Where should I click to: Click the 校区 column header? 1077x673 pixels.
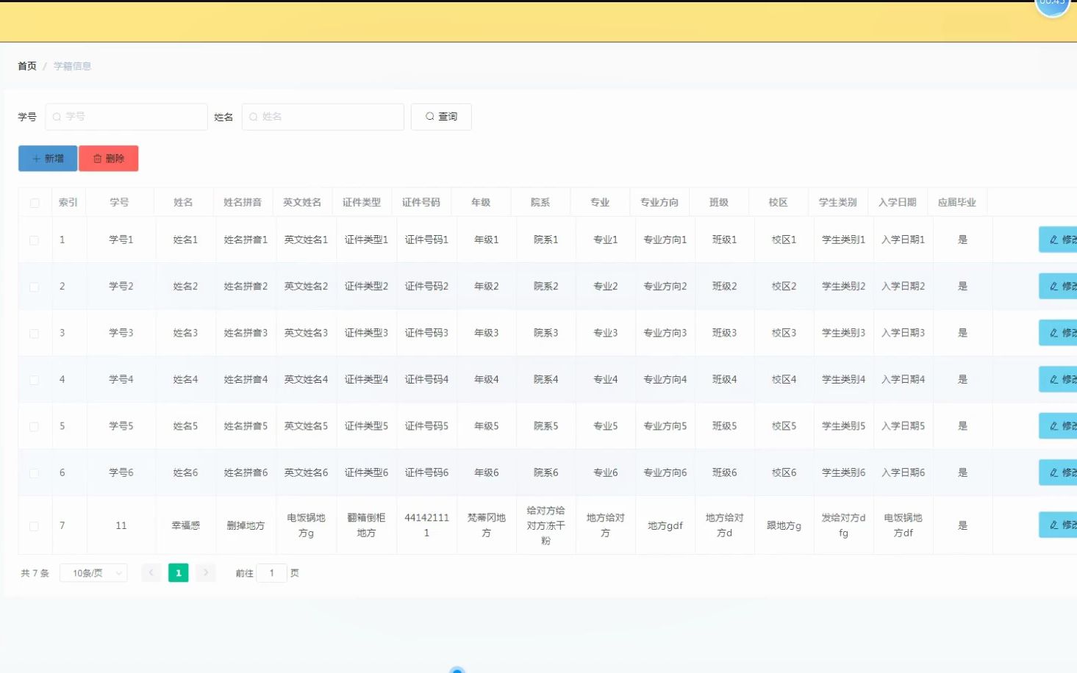pyautogui.click(x=779, y=202)
